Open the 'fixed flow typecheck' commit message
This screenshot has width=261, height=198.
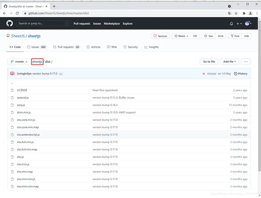[x=105, y=90]
